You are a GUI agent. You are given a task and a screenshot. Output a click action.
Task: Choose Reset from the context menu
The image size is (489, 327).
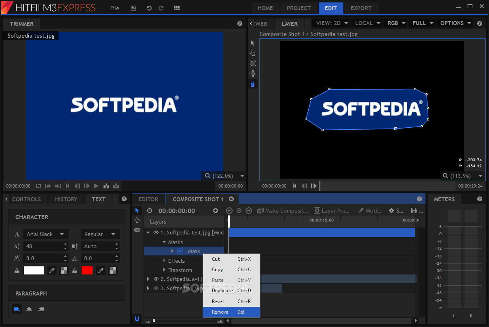point(231,301)
